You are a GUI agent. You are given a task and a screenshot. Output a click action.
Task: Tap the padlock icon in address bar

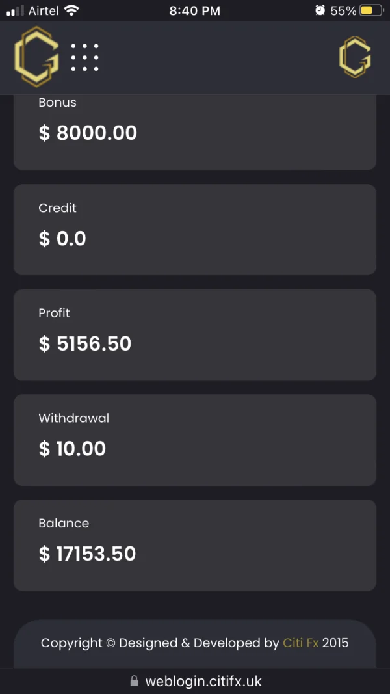coord(135,681)
